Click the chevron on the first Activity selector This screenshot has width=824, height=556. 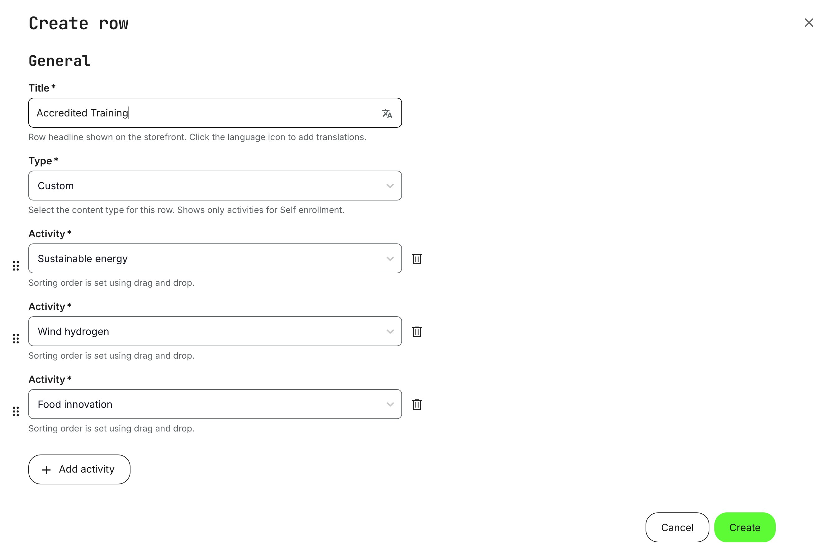(389, 258)
